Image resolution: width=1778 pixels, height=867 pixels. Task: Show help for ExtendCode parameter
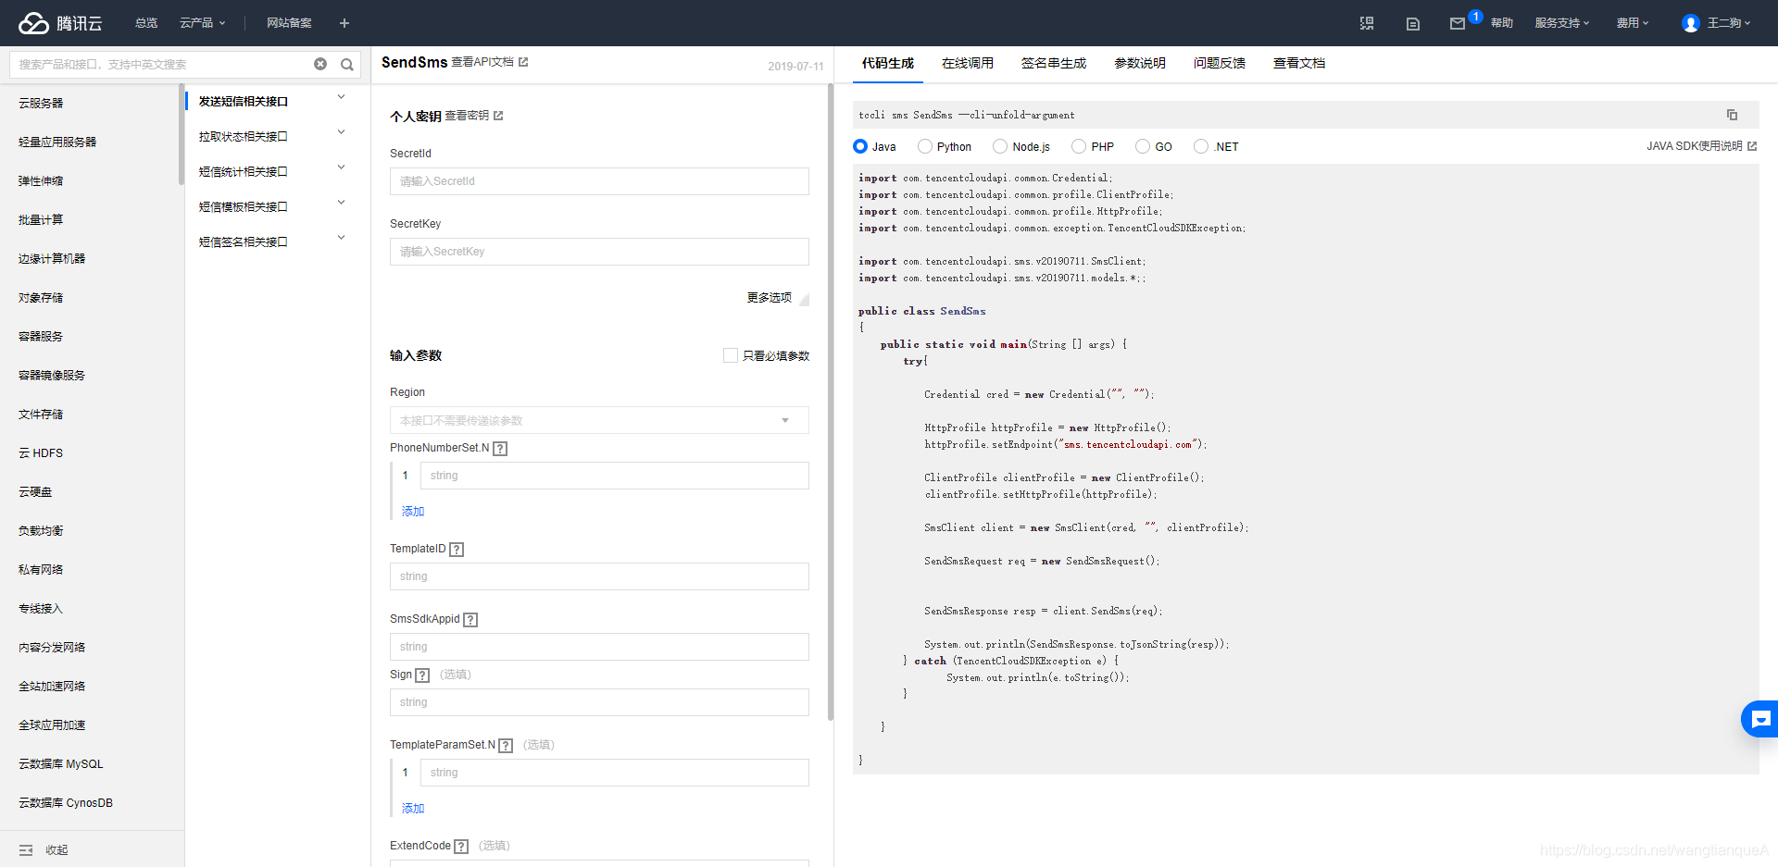461,847
